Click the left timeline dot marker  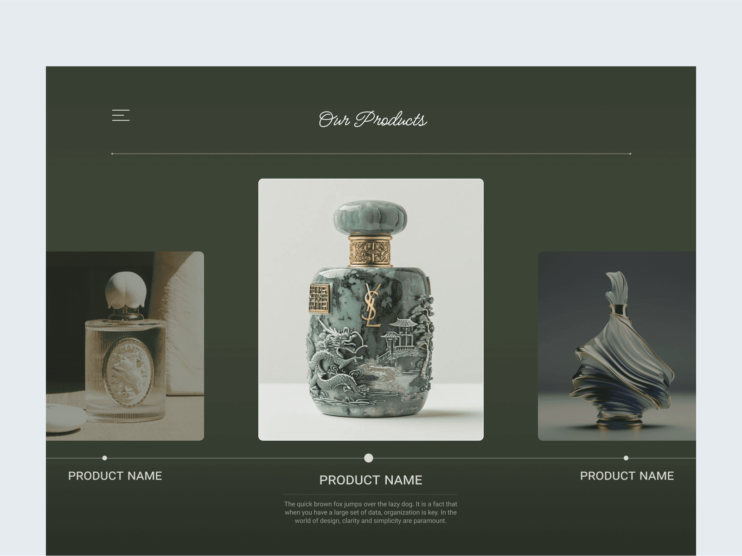[x=105, y=458]
